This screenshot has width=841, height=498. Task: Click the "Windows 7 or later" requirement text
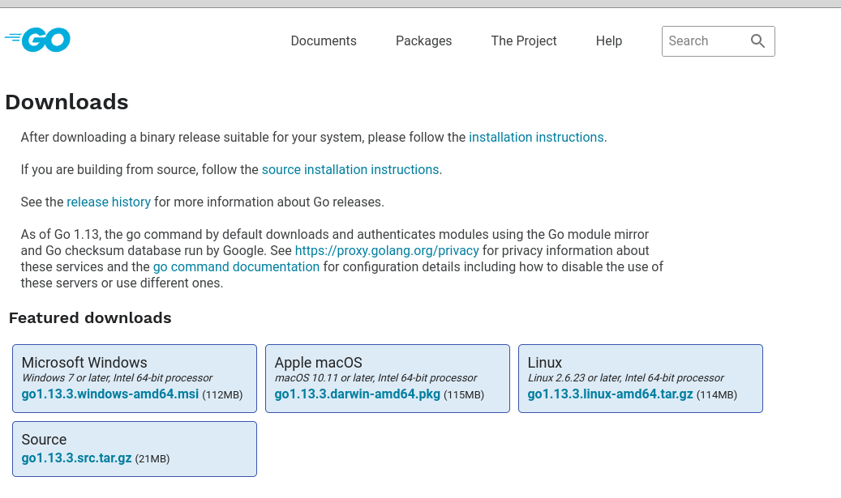[117, 378]
